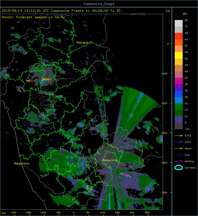
Task: Click the -200 x-axis tick label
Action: pyautogui.click(x=13, y=212)
